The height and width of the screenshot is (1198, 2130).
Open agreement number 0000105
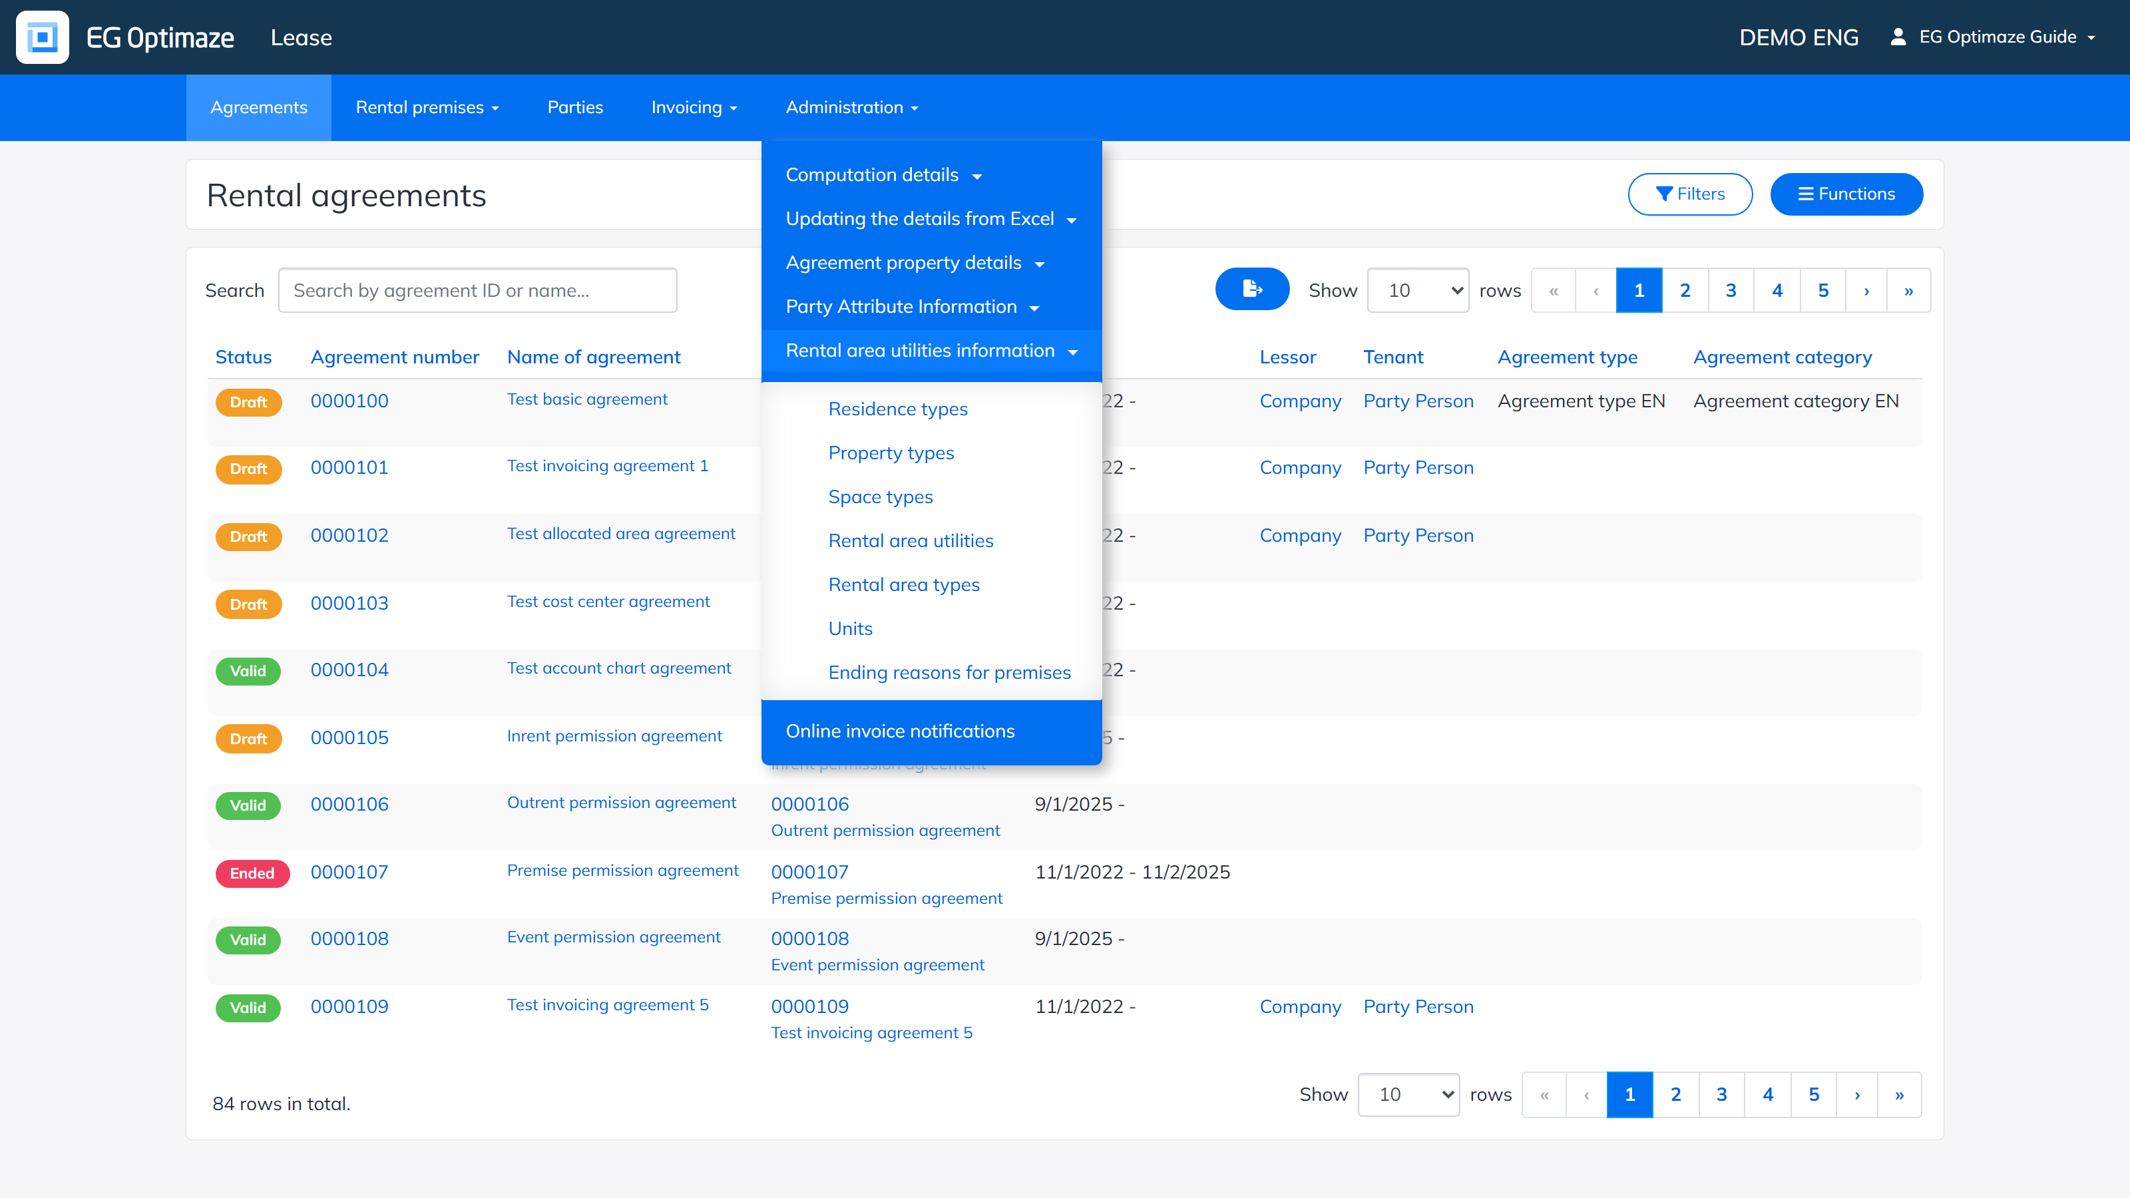(x=349, y=737)
